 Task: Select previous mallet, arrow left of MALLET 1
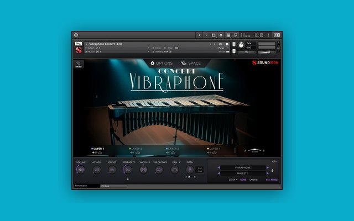click(218, 173)
